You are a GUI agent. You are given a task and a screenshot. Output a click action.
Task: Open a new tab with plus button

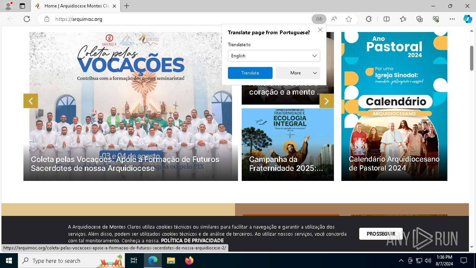tap(127, 6)
